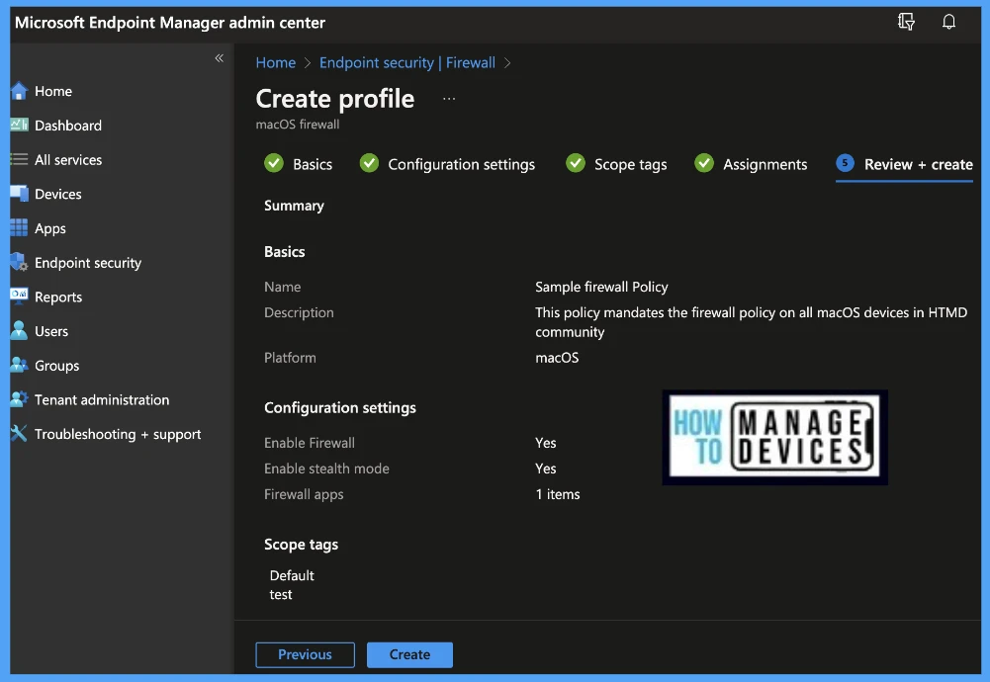The image size is (990, 682).
Task: Click the 'test' scope tag text
Action: [x=280, y=594]
